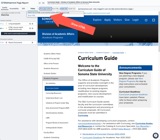The image size is (160, 140).
Task: Open Interdisciplinary Studies sidebar link
Action: 55,113
